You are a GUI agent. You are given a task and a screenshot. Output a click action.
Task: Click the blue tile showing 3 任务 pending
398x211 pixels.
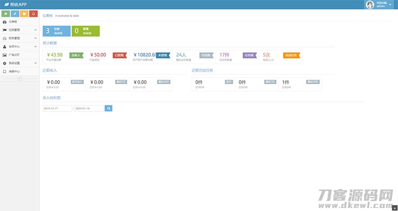(x=56, y=31)
